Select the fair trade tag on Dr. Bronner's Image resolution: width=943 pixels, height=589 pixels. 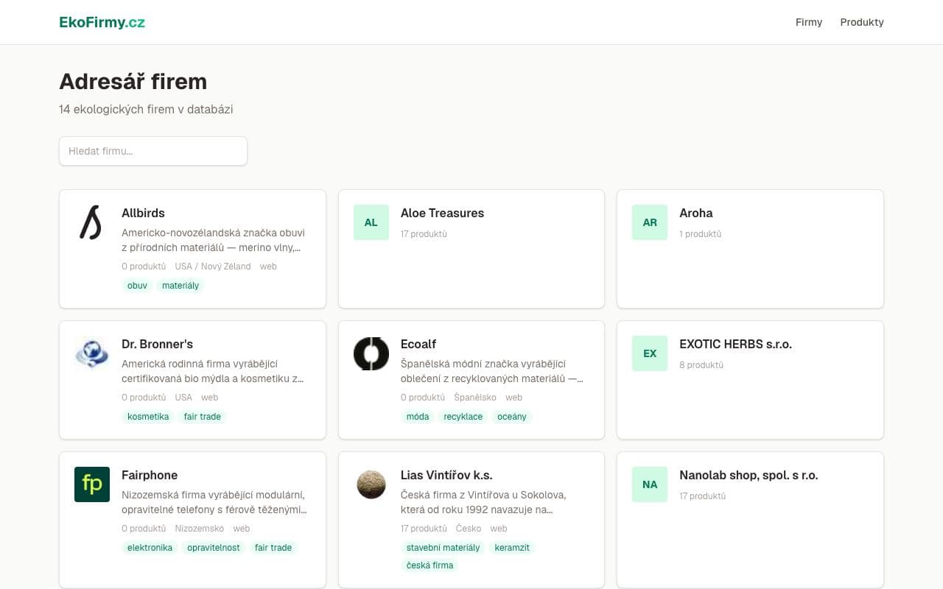[202, 417]
